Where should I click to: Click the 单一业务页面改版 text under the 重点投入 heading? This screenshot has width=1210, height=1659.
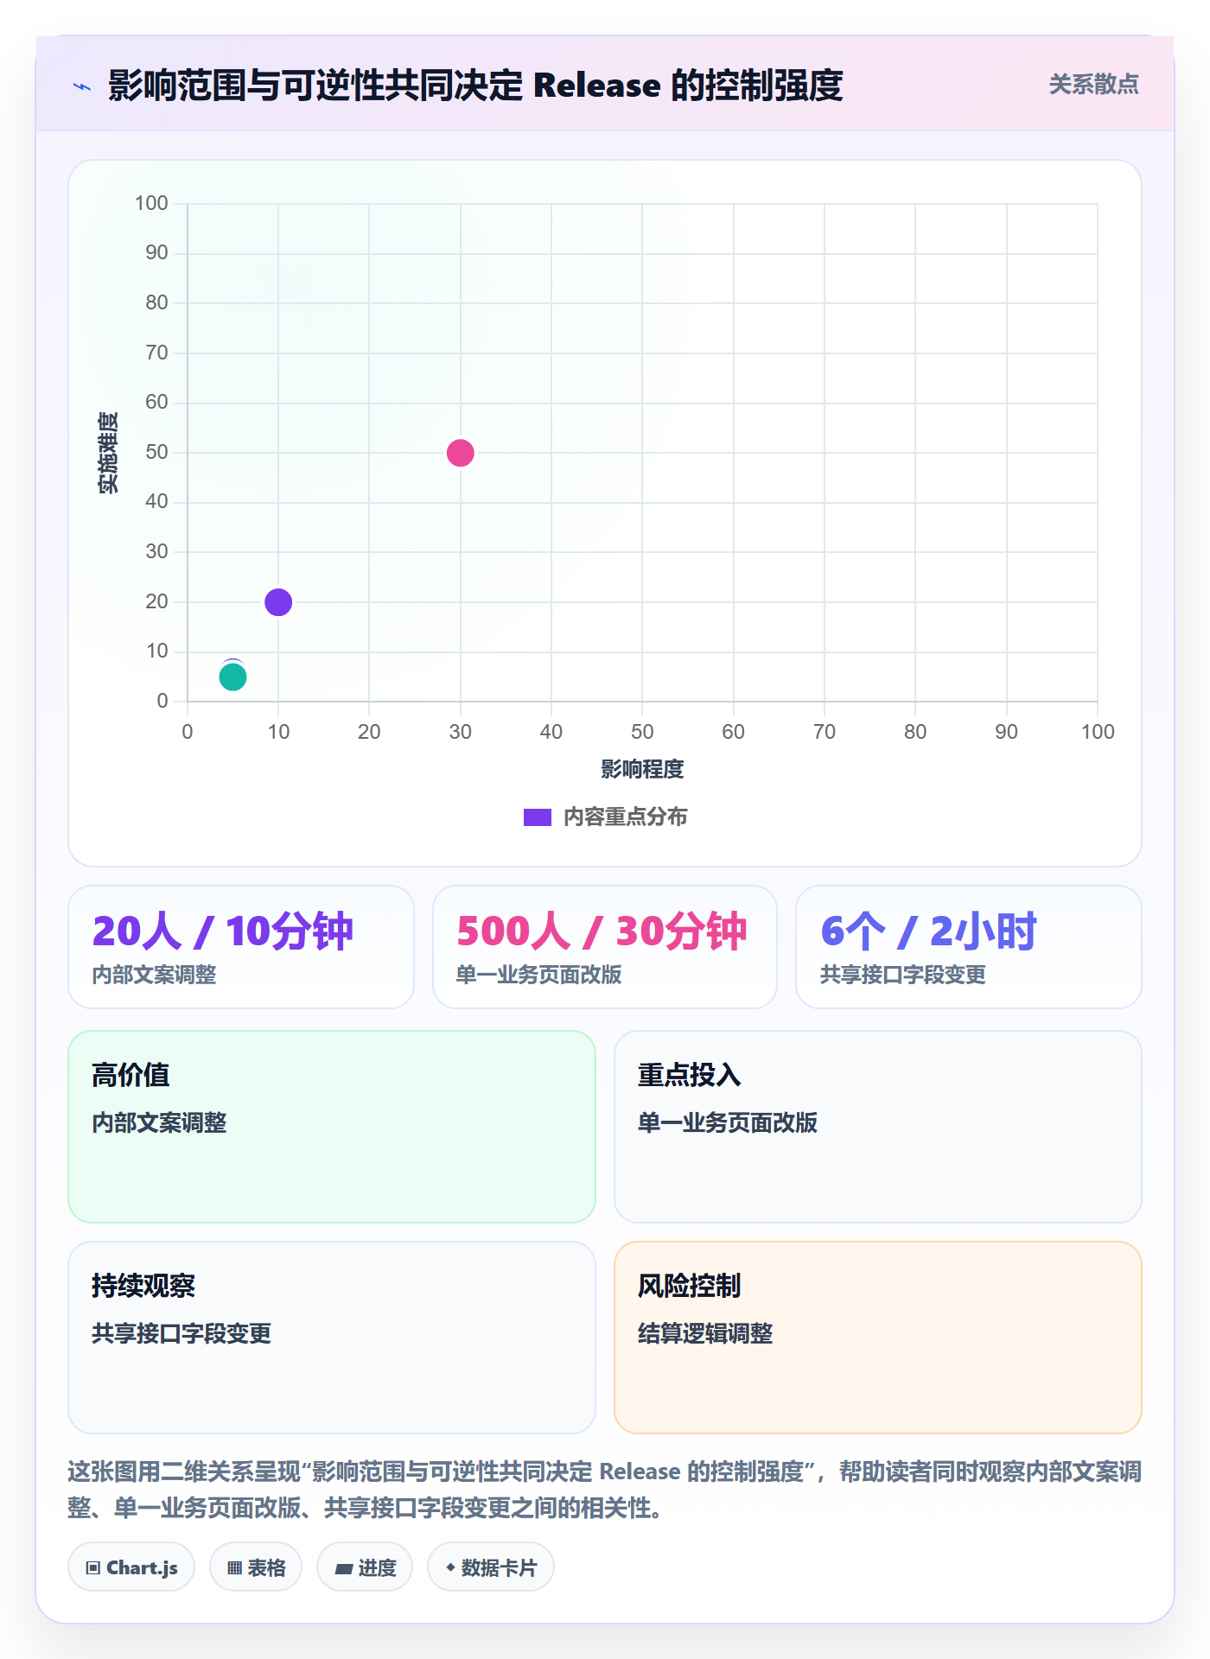click(728, 1122)
